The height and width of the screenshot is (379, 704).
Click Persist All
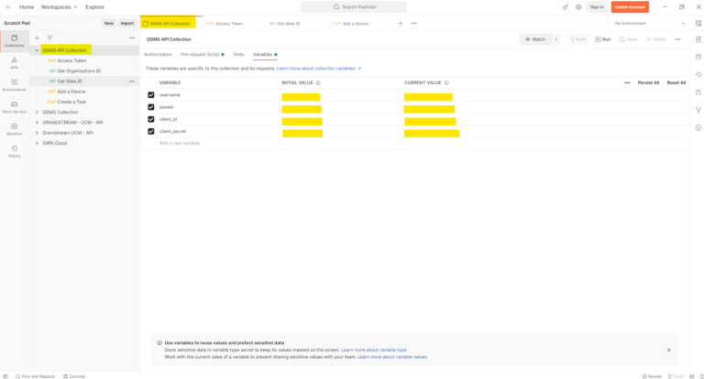[648, 82]
